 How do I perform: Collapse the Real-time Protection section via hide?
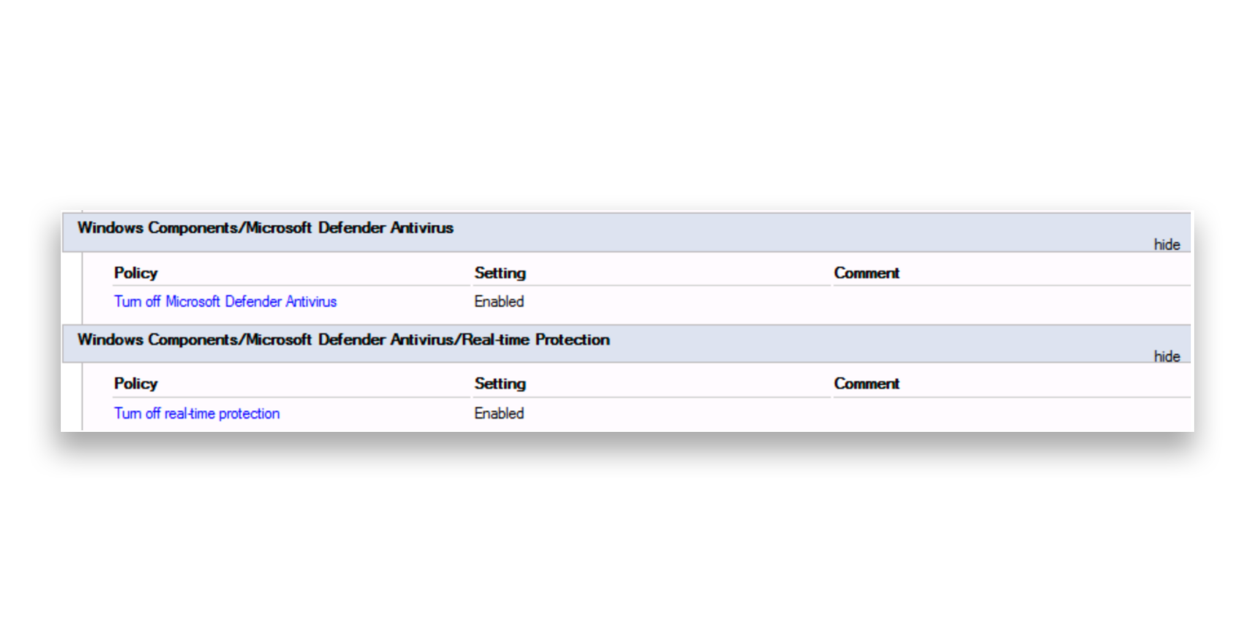pyautogui.click(x=1167, y=356)
